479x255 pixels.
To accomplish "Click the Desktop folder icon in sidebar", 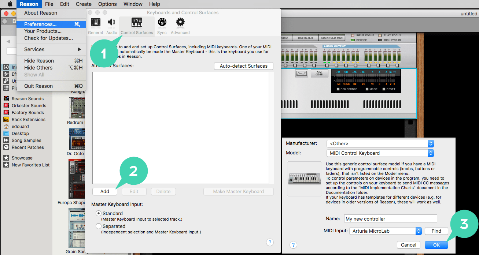I will 6,133.
